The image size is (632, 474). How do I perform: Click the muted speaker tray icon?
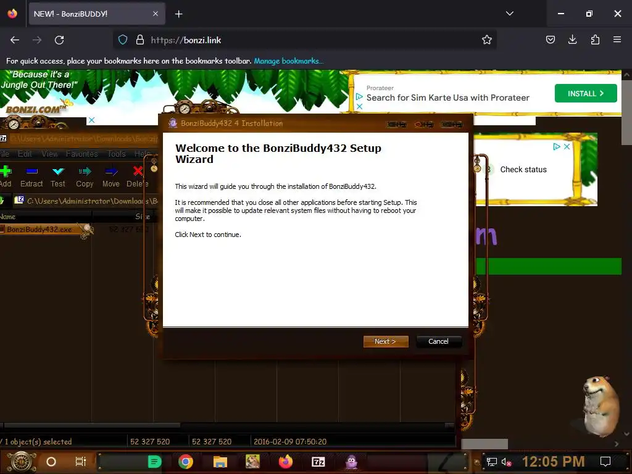click(506, 462)
